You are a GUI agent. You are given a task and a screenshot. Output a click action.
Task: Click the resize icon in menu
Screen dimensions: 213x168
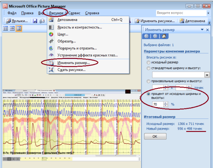tap(51, 63)
